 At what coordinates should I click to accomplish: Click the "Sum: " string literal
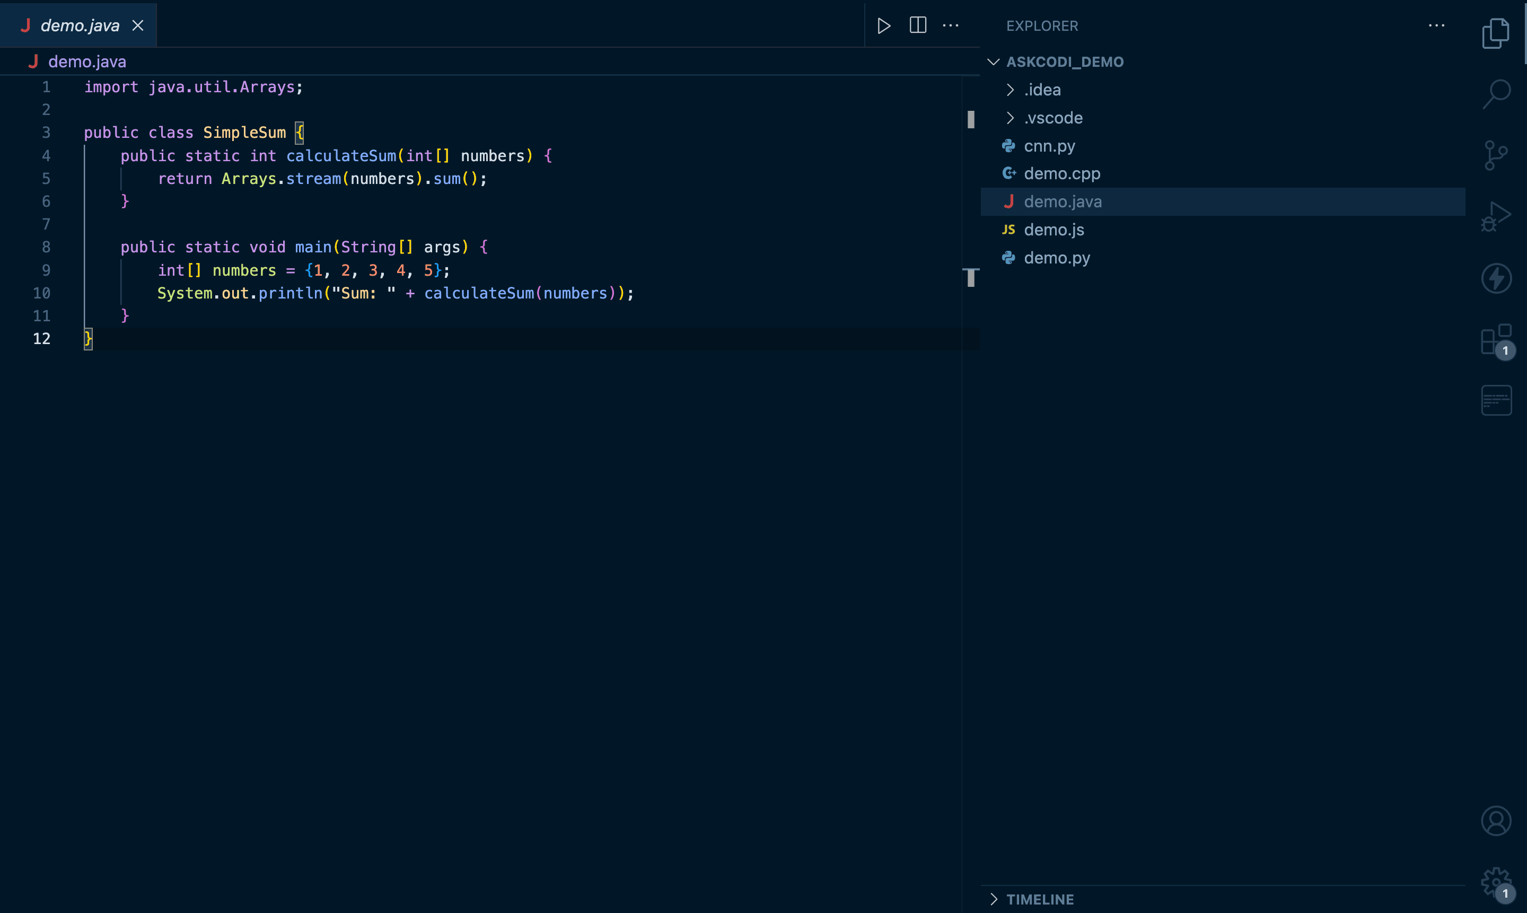(x=364, y=293)
